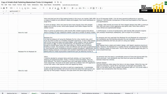Open the text color picker
This screenshot has height=94, width=167.
click(x=58, y=8)
